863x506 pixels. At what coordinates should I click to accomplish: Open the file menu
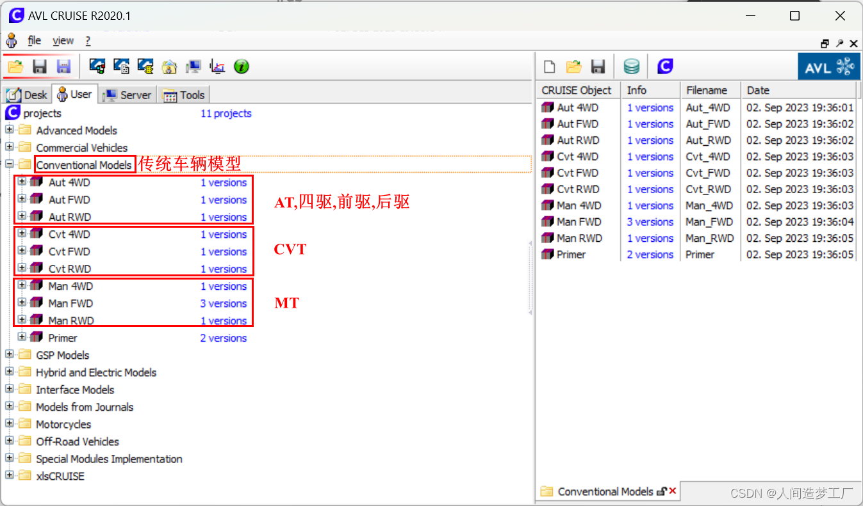tap(35, 40)
